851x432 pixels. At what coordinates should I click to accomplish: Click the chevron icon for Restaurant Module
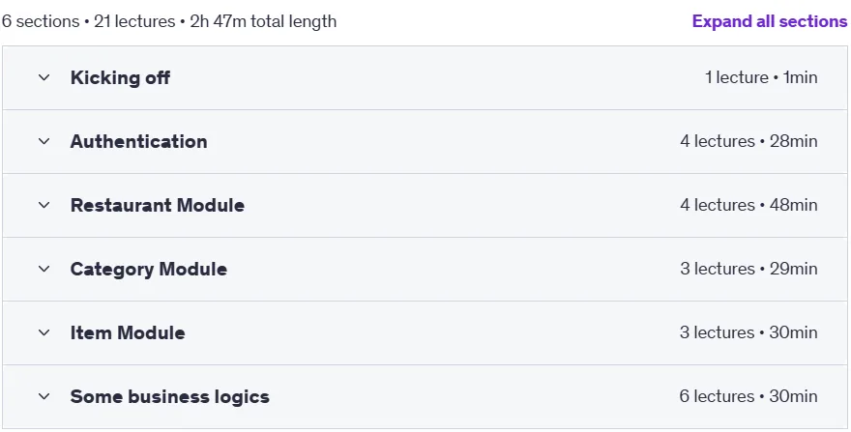(x=44, y=205)
